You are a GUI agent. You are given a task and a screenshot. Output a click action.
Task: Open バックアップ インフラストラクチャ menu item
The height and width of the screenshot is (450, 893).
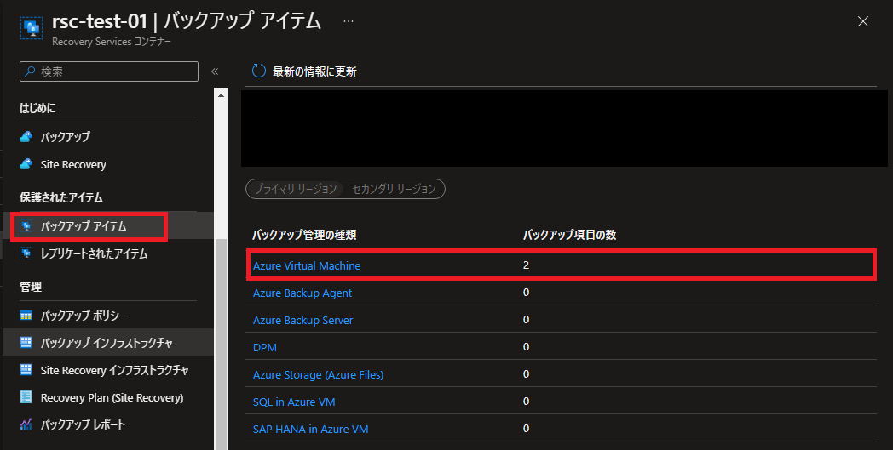tap(108, 343)
